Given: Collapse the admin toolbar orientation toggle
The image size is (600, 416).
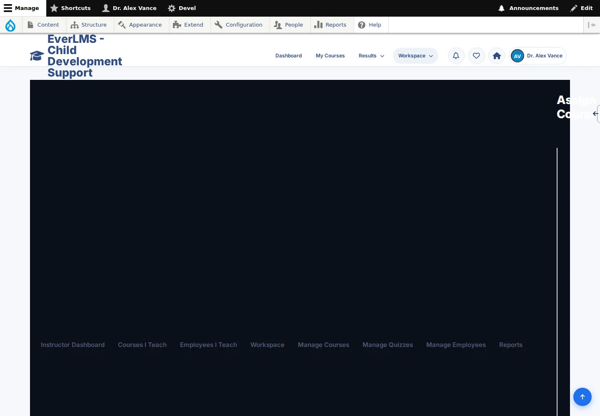Looking at the screenshot, I should (592, 25).
